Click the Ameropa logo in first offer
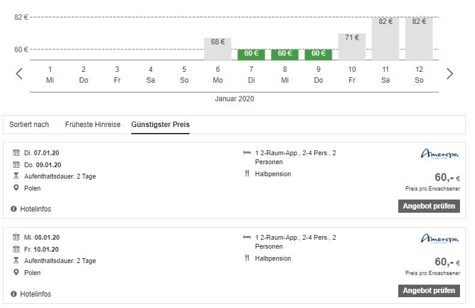 coord(439,155)
